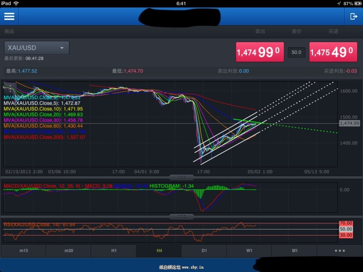Select the red MVA 200 legend entry

(44, 137)
